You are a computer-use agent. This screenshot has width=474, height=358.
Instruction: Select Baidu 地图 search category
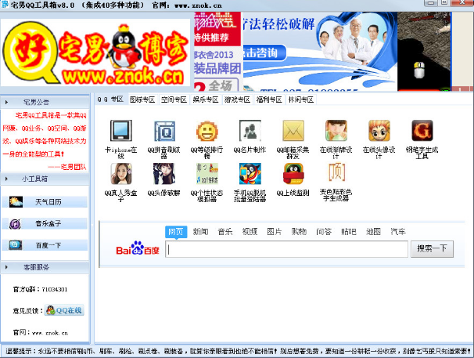tap(373, 232)
